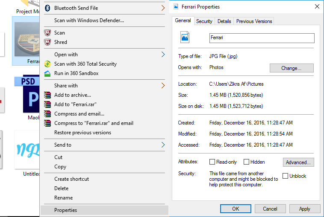Close the Ferrari Properties dialog
This screenshot has width=324, height=217.
coord(317,6)
